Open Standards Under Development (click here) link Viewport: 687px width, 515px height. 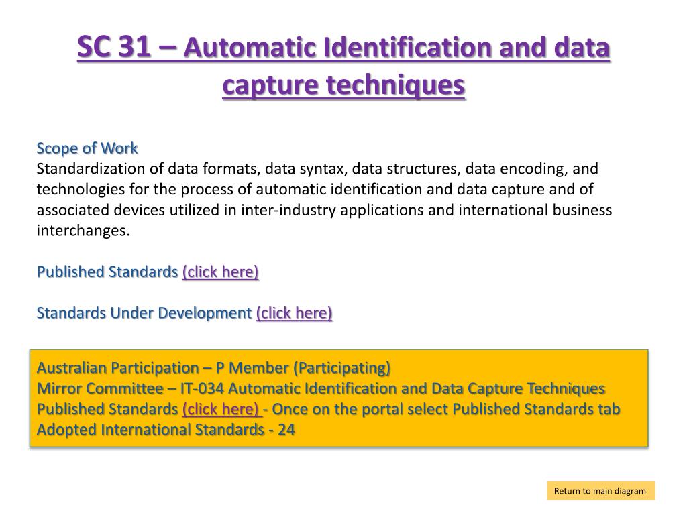coord(294,313)
